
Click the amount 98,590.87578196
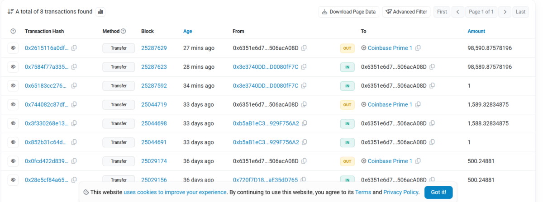tap(490, 48)
